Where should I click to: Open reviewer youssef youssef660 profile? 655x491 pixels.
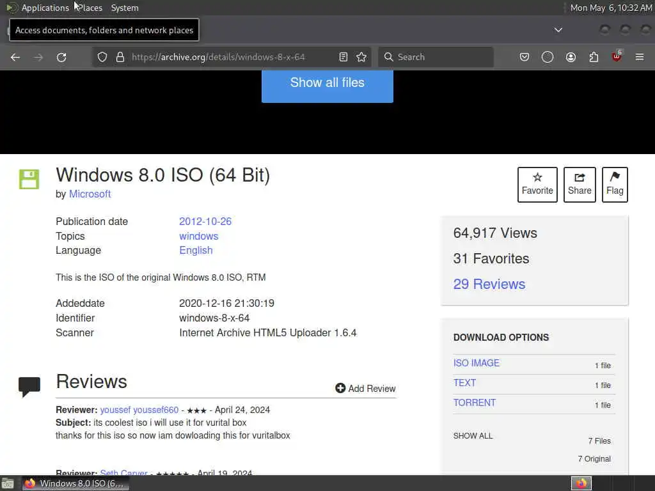point(139,410)
